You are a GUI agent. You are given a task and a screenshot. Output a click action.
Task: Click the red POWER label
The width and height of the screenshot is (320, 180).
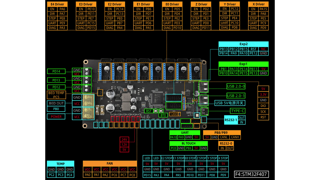(56, 116)
